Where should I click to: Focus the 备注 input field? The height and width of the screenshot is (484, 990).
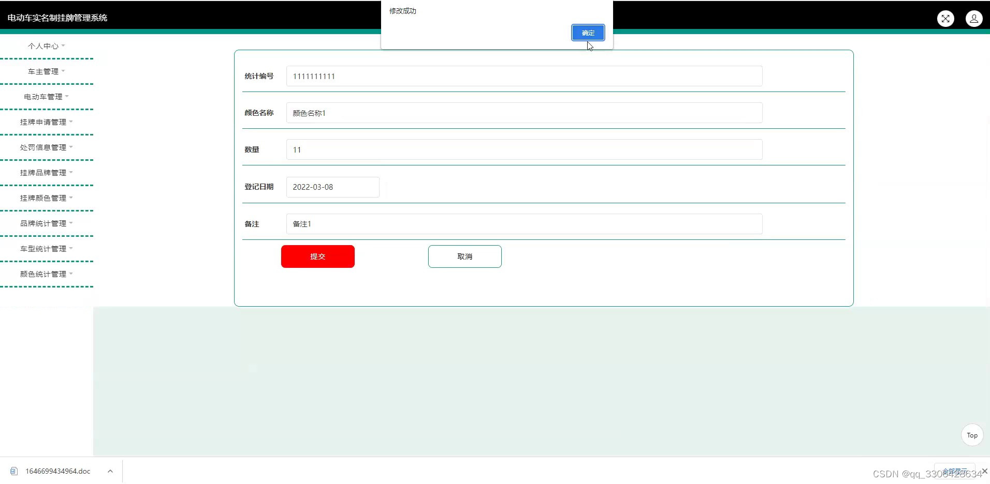click(x=524, y=224)
